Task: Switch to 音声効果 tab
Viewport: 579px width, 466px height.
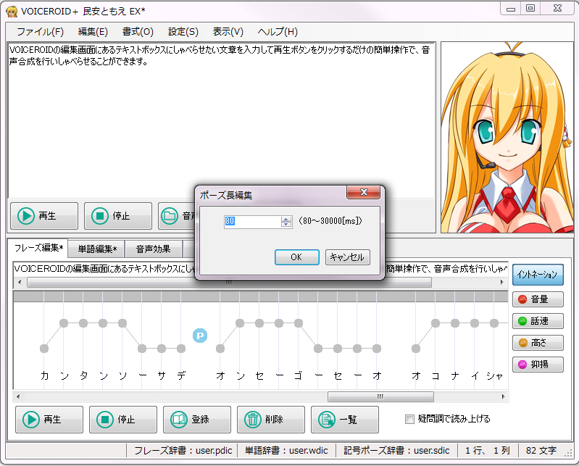Action: [153, 249]
